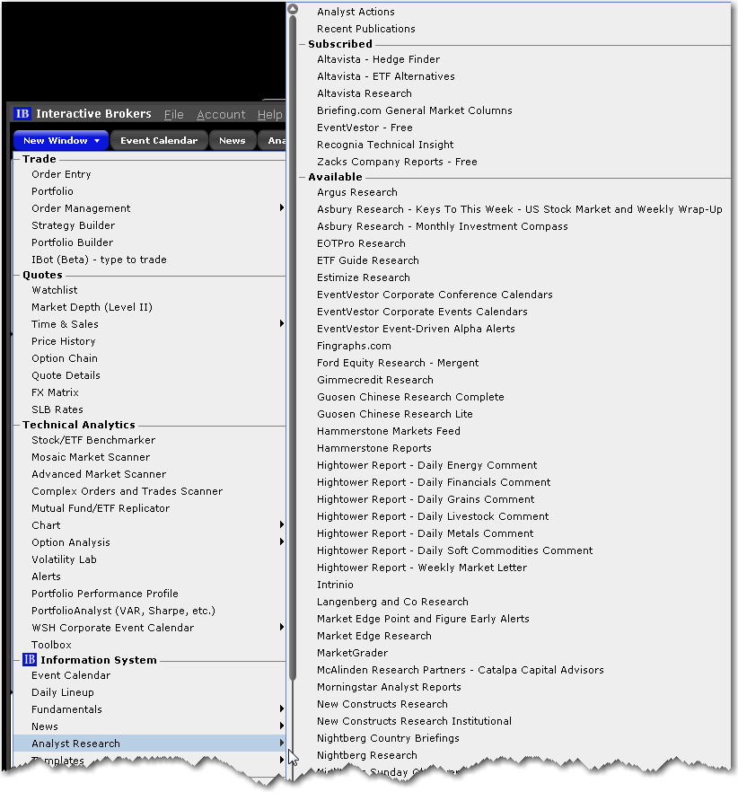Image resolution: width=738 pixels, height=801 pixels.
Task: Open Asbury Research - Monthly Investment Compass
Action: coord(443,226)
